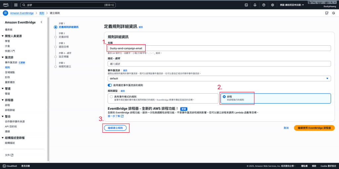The width and height of the screenshot is (339, 169).
Task: Open 排程群組 in sidebar
Action: 10,110
